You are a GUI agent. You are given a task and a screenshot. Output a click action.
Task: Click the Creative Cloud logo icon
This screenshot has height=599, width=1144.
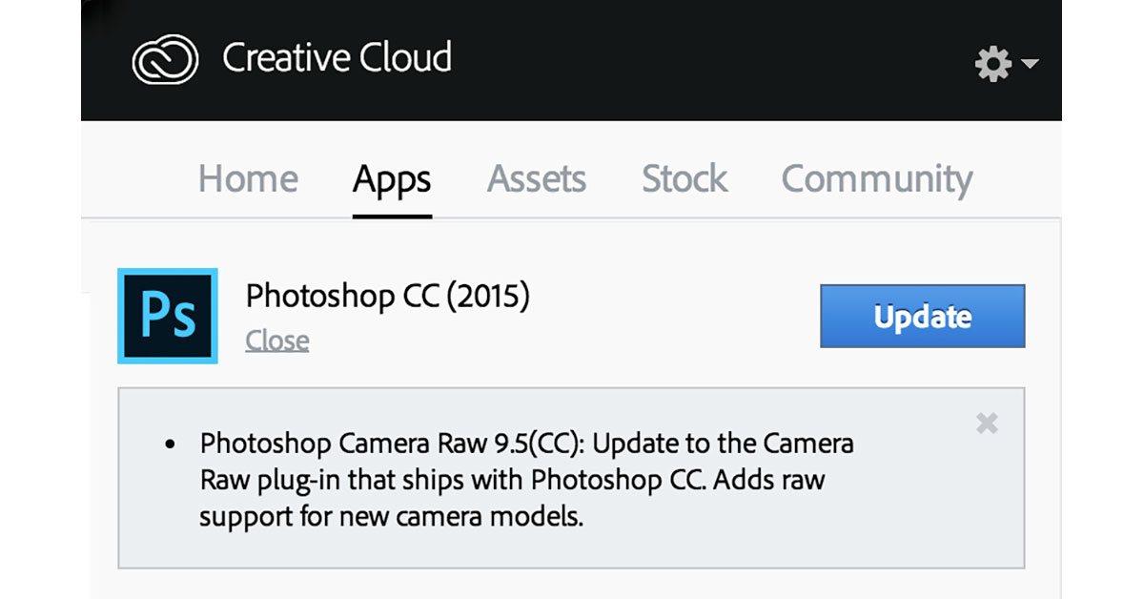[165, 60]
